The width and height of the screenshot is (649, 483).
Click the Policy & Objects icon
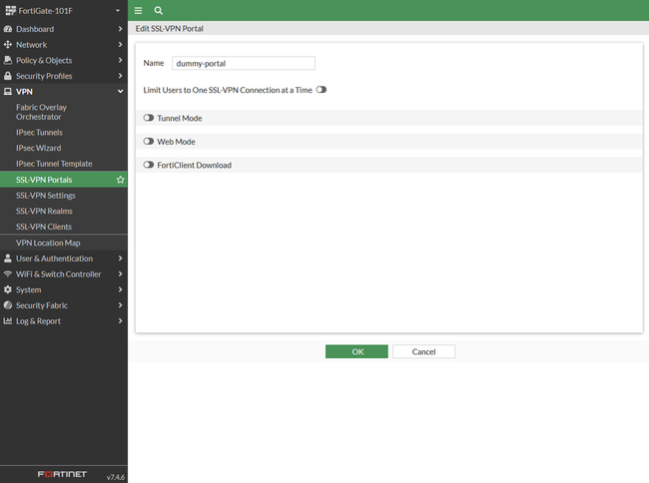click(x=7, y=60)
